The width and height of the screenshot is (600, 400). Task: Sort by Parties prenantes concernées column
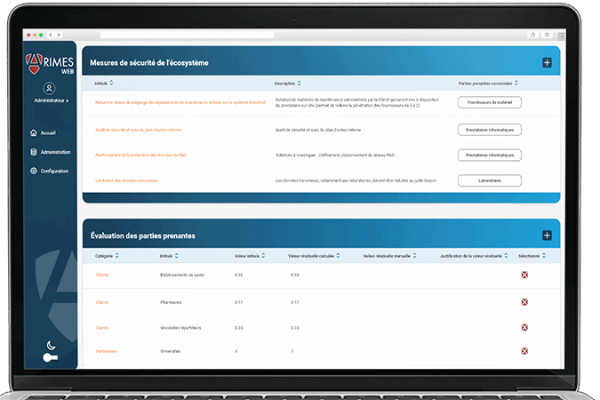516,83
